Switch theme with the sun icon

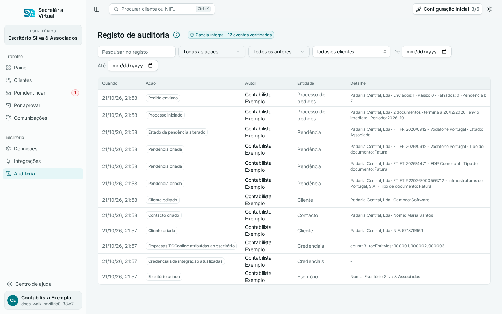tap(489, 9)
